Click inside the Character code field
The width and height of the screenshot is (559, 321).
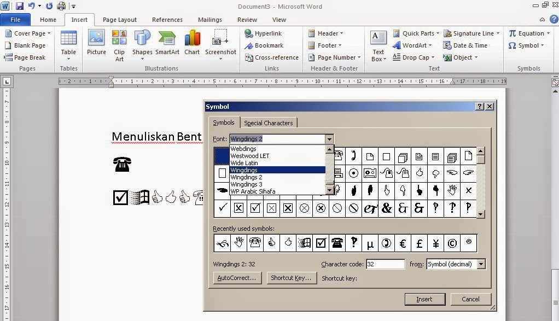point(385,264)
